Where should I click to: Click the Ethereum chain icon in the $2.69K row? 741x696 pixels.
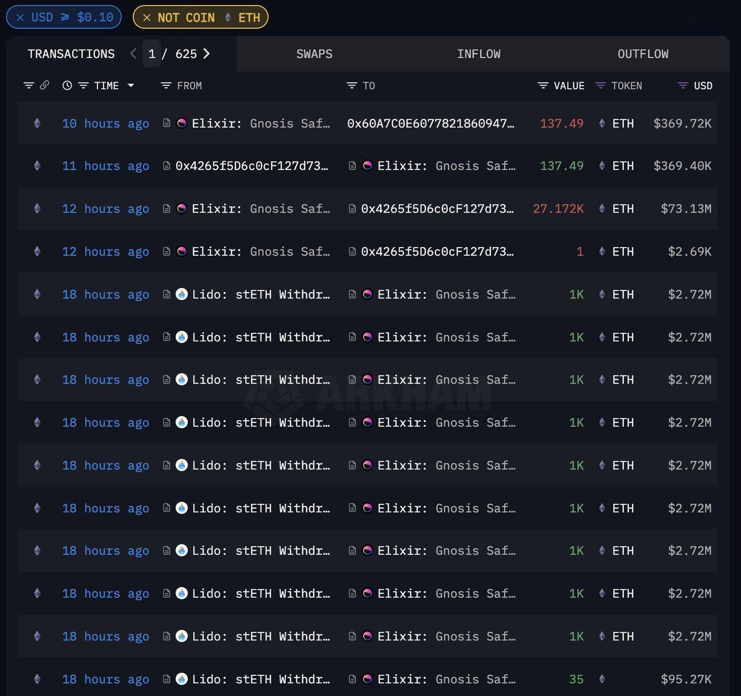tap(37, 252)
